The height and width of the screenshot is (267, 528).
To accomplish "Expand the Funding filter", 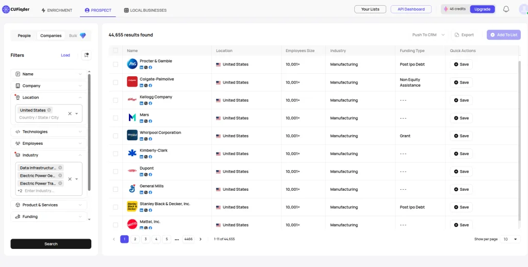I will [49, 216].
